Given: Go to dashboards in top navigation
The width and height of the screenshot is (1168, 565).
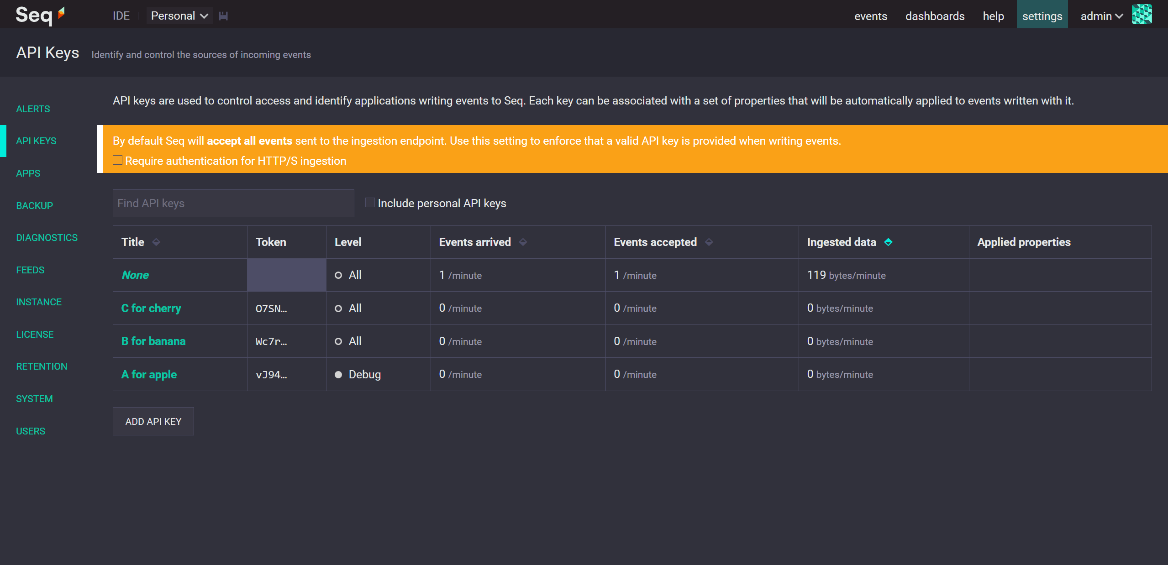Looking at the screenshot, I should point(935,16).
